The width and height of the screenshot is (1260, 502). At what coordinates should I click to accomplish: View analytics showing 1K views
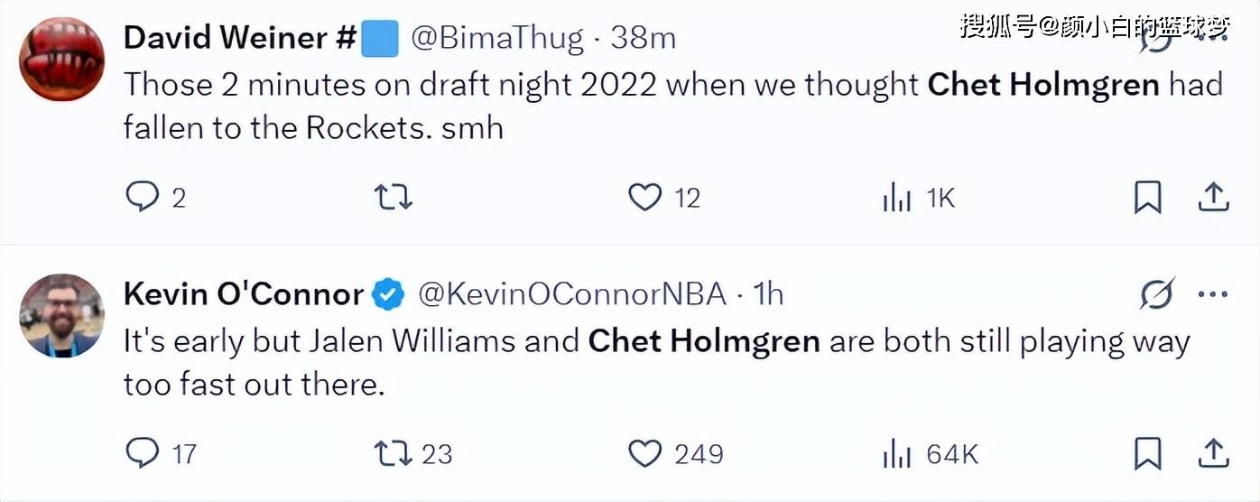[896, 198]
